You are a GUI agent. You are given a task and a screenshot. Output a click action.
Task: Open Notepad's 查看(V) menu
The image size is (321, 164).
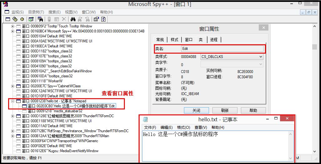point(201,128)
